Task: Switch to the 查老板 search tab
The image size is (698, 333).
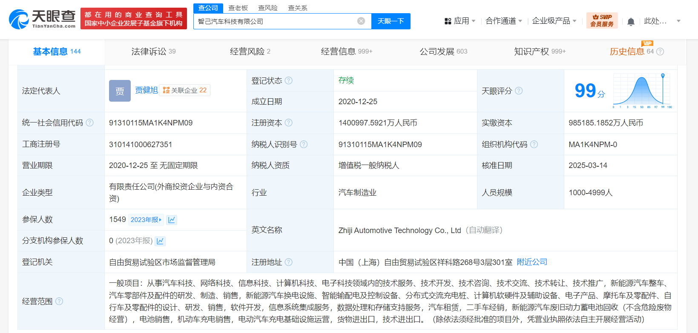Action: click(238, 8)
